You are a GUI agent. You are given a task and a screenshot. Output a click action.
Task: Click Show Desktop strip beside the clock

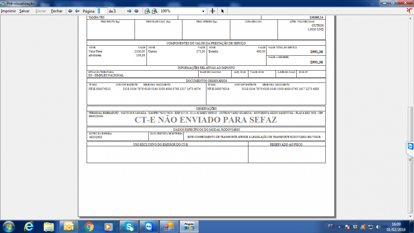coord(412,227)
